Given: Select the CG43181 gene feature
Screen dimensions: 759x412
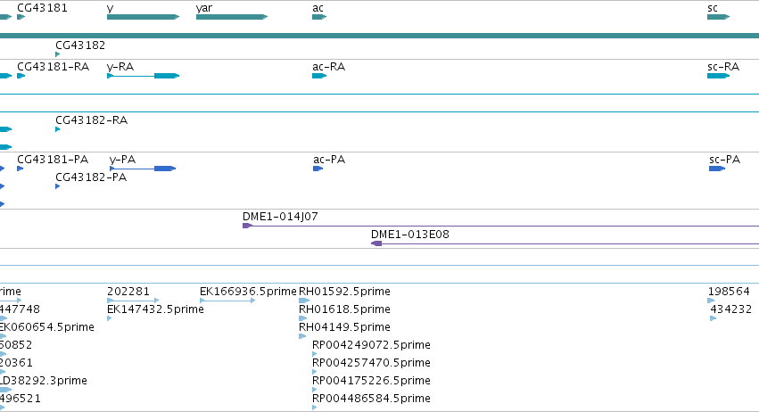Looking at the screenshot, I should pyautogui.click(x=21, y=17).
